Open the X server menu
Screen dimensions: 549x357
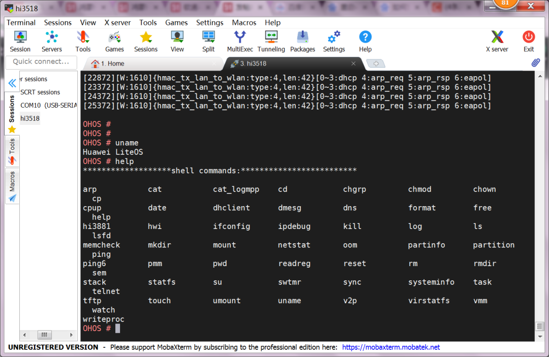tap(117, 23)
